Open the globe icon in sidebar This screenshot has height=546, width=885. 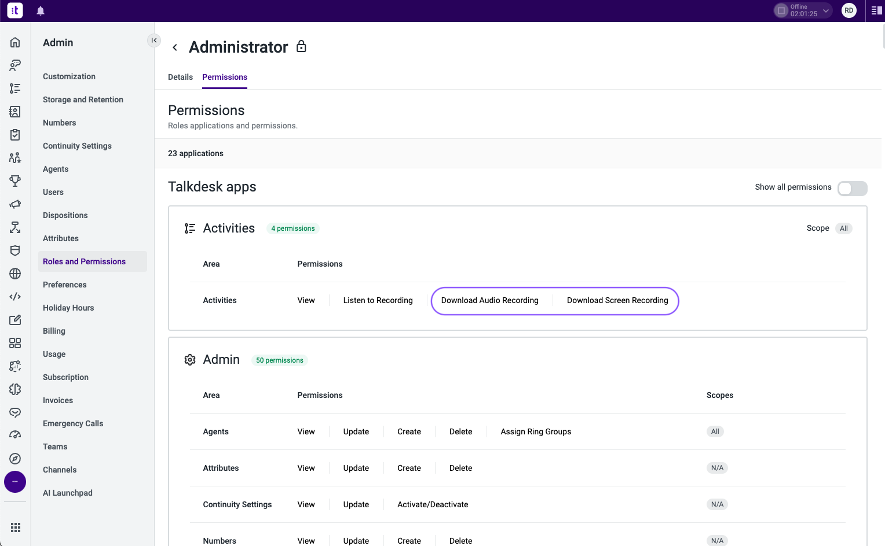[15, 274]
